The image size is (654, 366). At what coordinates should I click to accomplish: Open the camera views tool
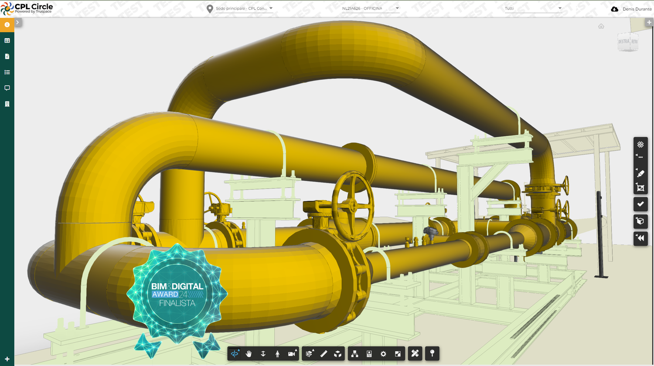click(292, 353)
